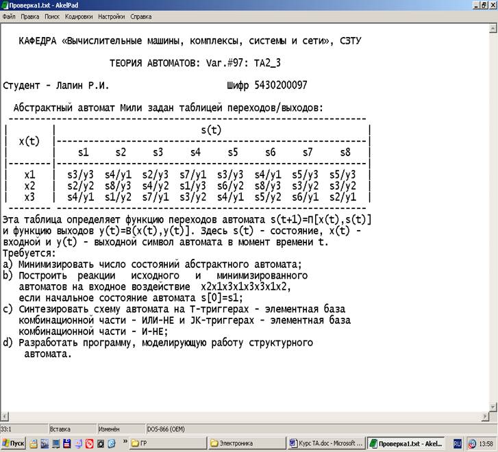The width and height of the screenshot is (498, 452).
Task: Click the heading text Var.#97: TA2_3
Action: click(243, 63)
